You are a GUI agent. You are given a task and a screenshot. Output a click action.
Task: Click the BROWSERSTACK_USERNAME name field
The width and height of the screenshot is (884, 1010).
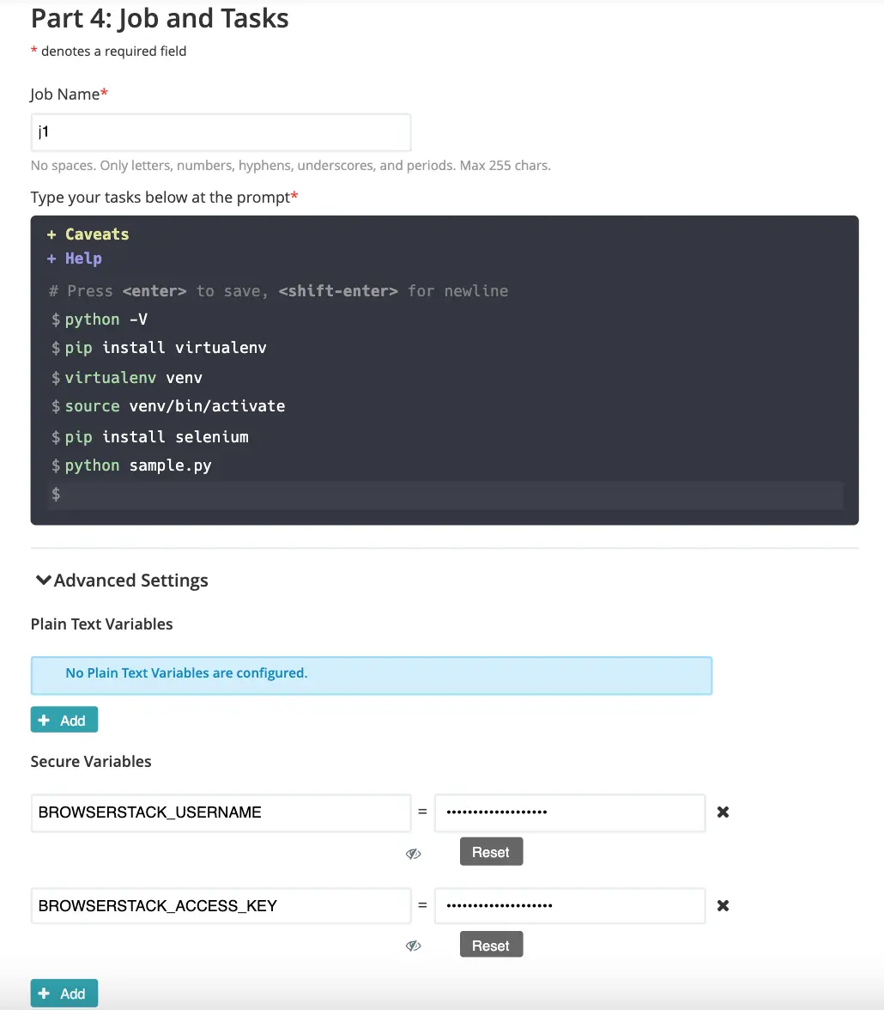[221, 812]
